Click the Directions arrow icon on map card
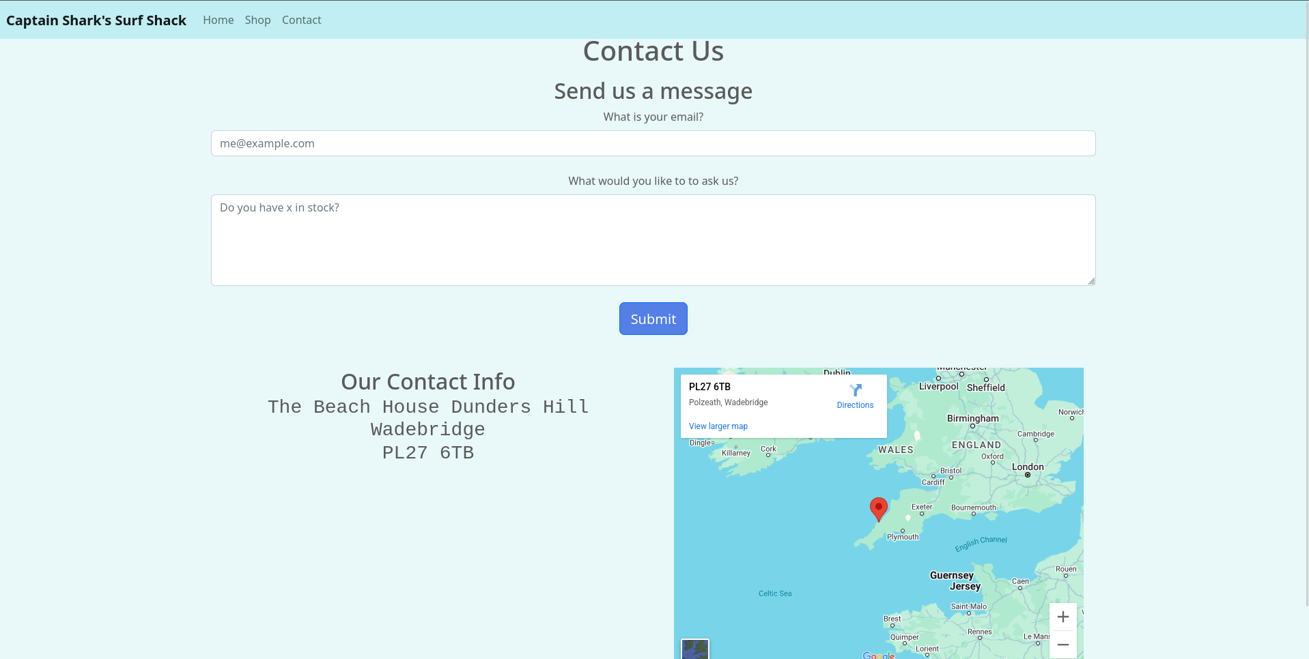This screenshot has width=1309, height=659. click(x=855, y=390)
